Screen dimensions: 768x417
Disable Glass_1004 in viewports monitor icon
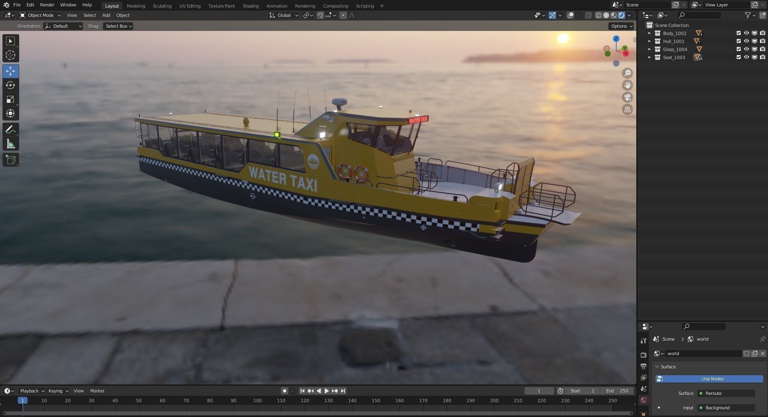[754, 49]
